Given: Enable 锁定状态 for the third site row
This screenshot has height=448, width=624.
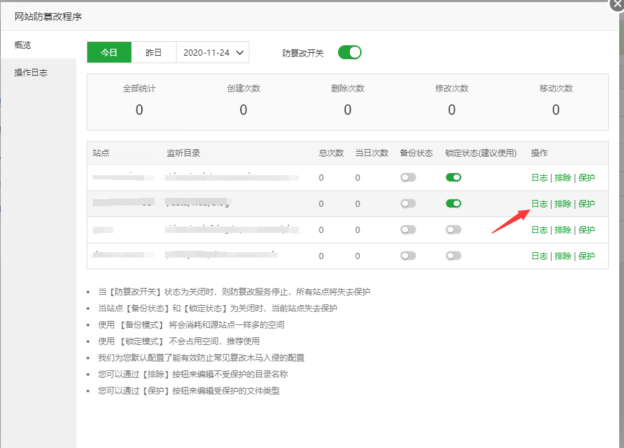Looking at the screenshot, I should point(453,229).
